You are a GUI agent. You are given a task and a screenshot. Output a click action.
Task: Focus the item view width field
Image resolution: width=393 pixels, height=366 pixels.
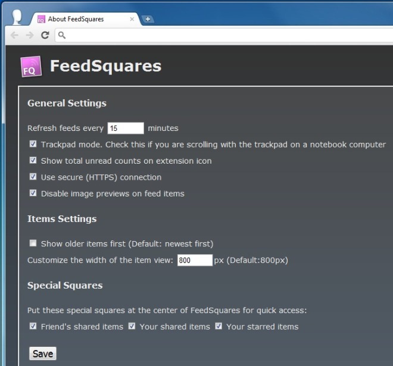[195, 260]
